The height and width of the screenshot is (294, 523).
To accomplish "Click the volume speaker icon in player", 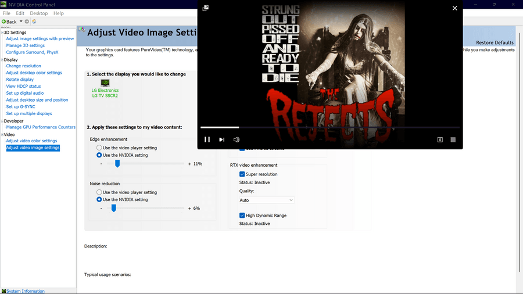I will (236, 139).
